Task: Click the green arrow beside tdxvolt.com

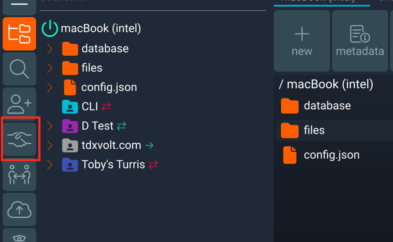Action: pyautogui.click(x=149, y=145)
